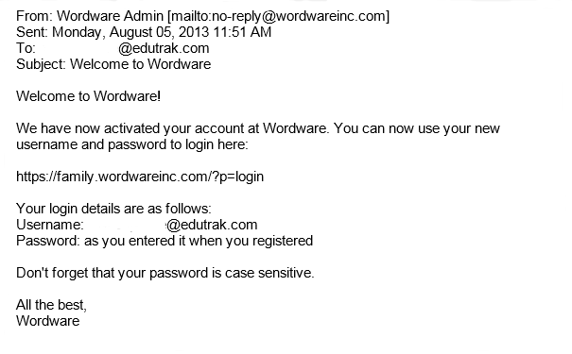572x354 pixels.
Task: Click the 'Welcome to Wordware!' greeting line
Action: click(x=88, y=96)
